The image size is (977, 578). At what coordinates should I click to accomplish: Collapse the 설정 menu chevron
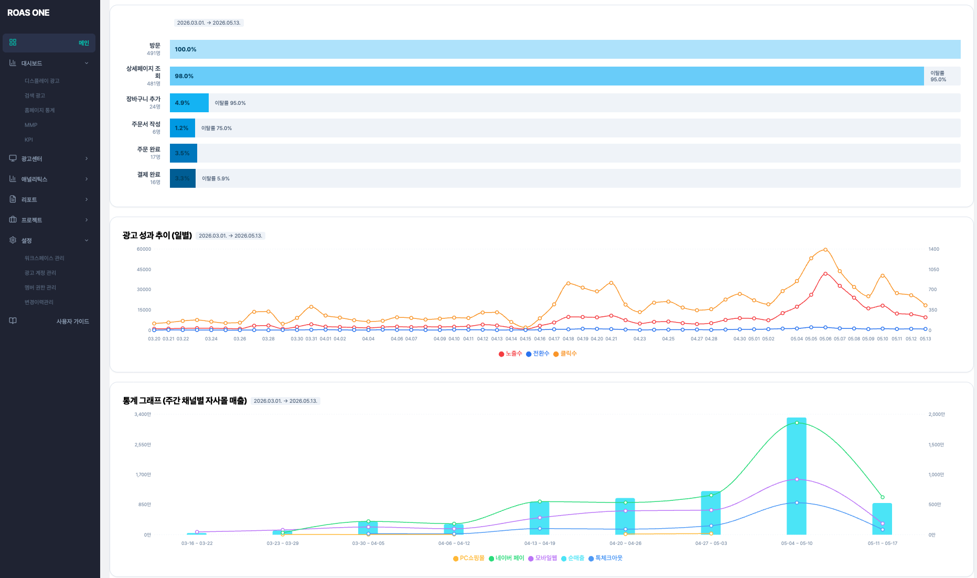point(87,240)
